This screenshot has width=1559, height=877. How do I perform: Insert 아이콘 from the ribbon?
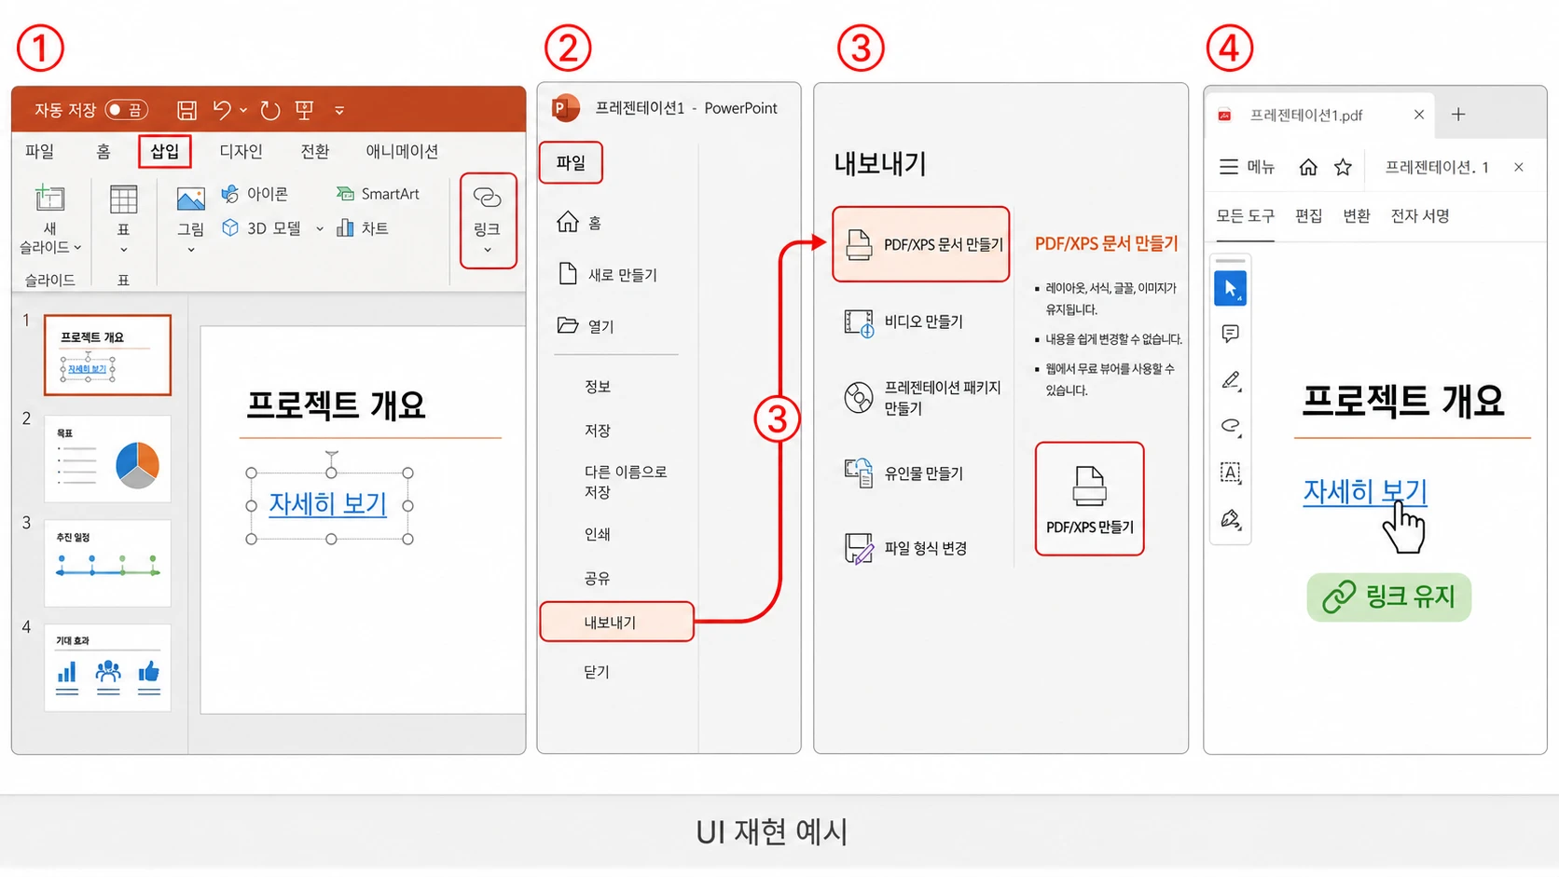pos(255,194)
